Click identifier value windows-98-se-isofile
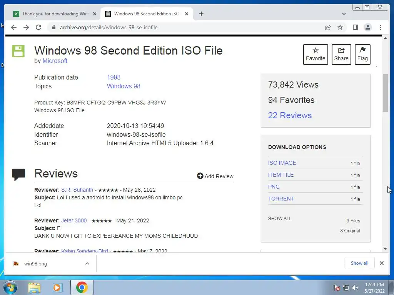 [136, 135]
